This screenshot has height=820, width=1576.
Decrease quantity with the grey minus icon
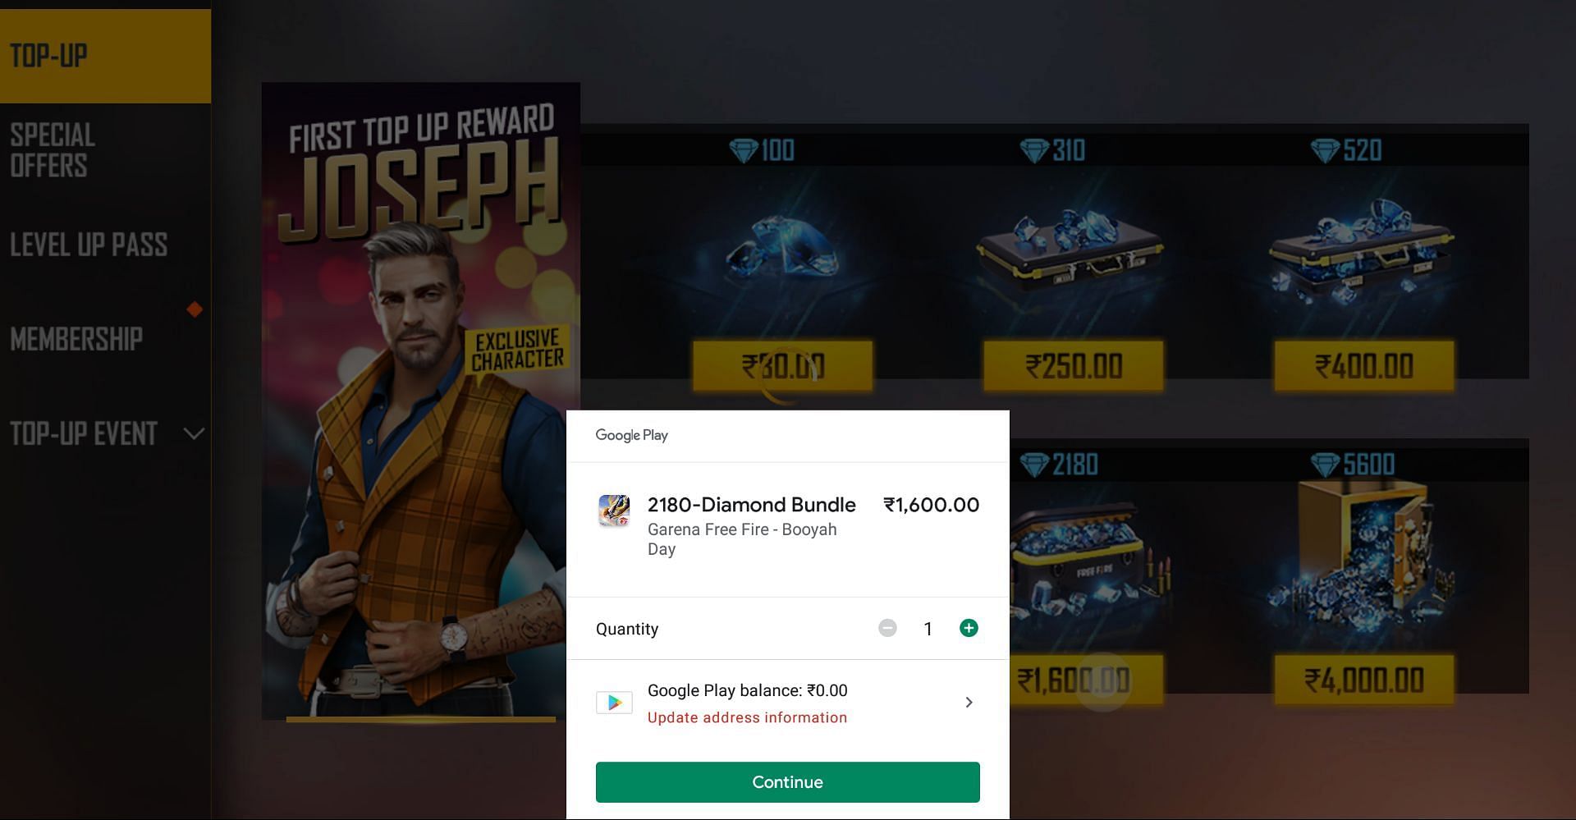tap(887, 628)
